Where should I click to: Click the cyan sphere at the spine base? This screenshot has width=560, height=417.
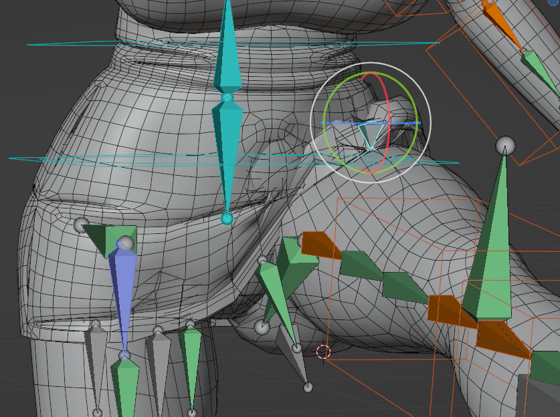point(227,219)
